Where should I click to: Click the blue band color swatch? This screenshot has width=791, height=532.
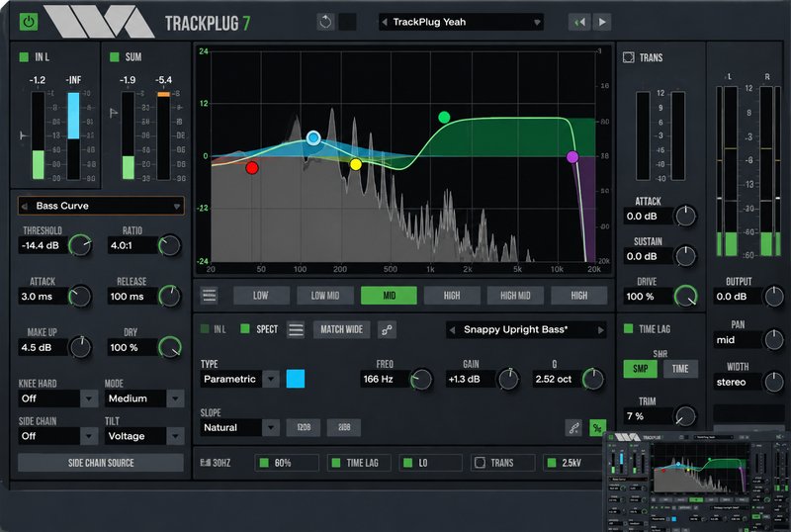pyautogui.click(x=295, y=379)
